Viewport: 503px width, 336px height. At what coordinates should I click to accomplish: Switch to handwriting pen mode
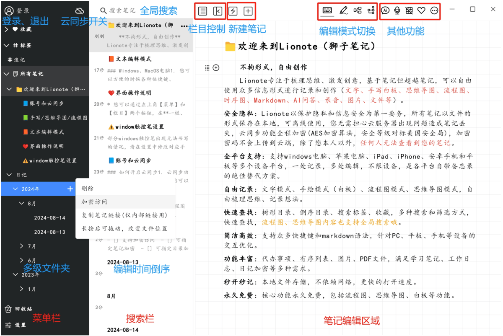(343, 11)
